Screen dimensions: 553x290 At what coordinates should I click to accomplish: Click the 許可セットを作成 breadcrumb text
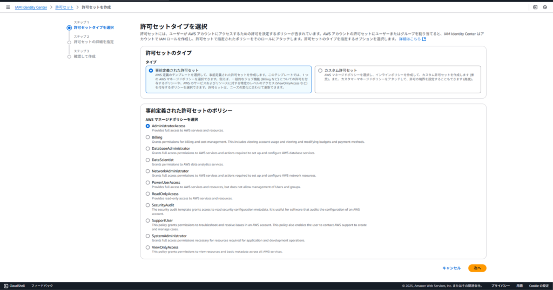[x=96, y=7]
